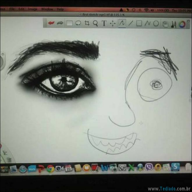Open the Help menu
The height and width of the screenshot is (192, 192).
(60, 9)
